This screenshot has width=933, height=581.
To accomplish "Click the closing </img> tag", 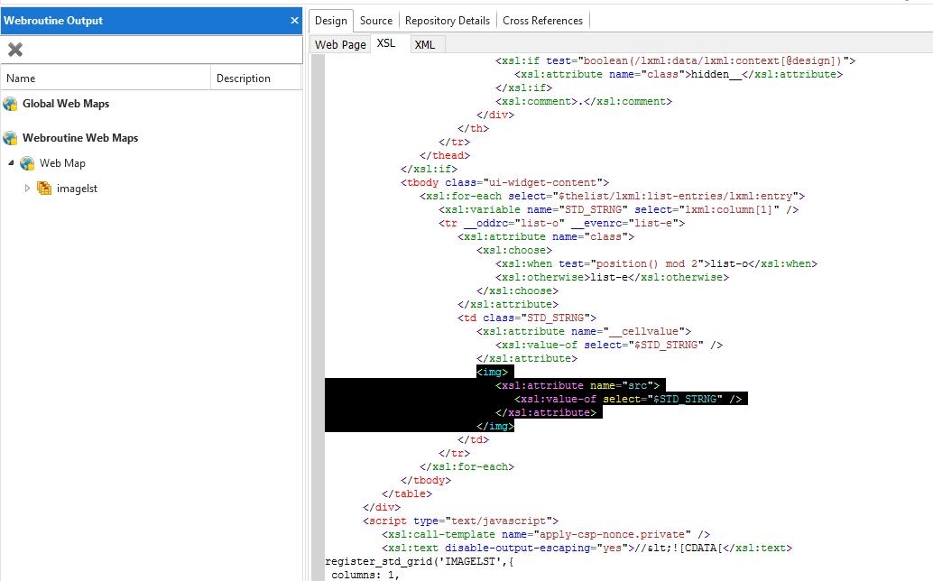I will 495,426.
